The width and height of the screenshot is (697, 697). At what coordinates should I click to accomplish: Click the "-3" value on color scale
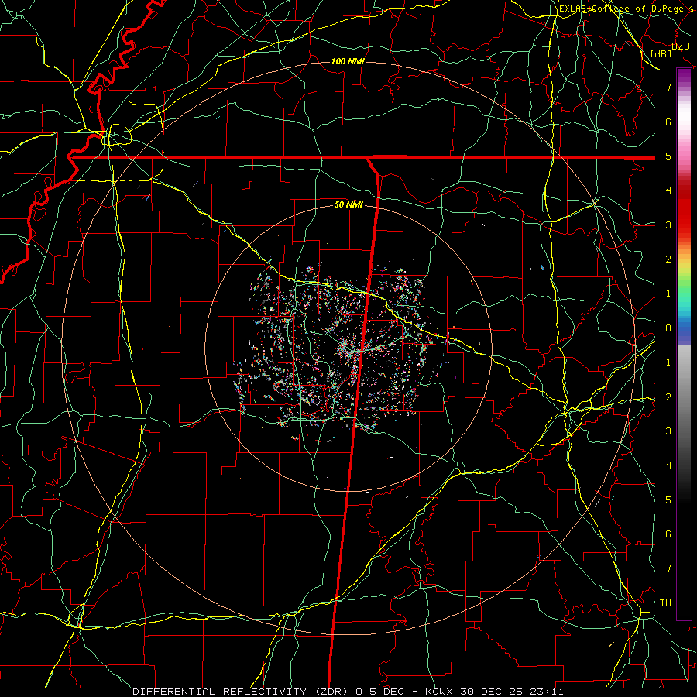[665, 431]
